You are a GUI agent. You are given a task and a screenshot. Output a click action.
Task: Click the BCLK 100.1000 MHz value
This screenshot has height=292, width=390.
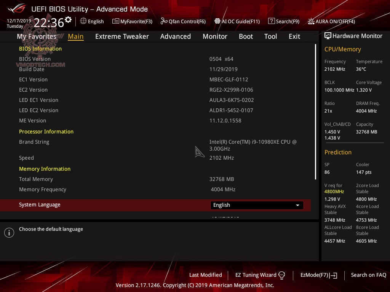point(339,90)
